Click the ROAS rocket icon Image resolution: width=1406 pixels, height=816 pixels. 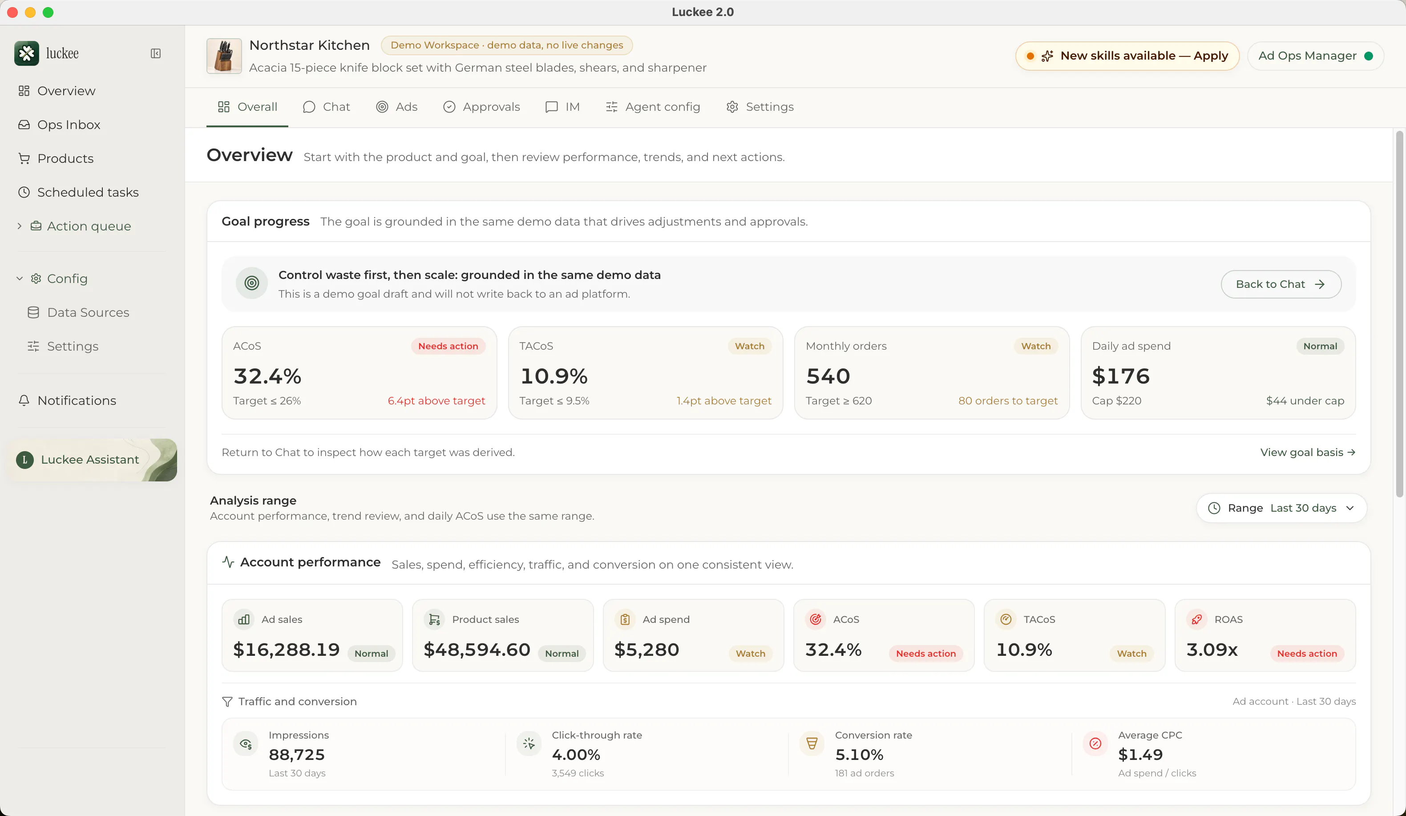coord(1197,620)
